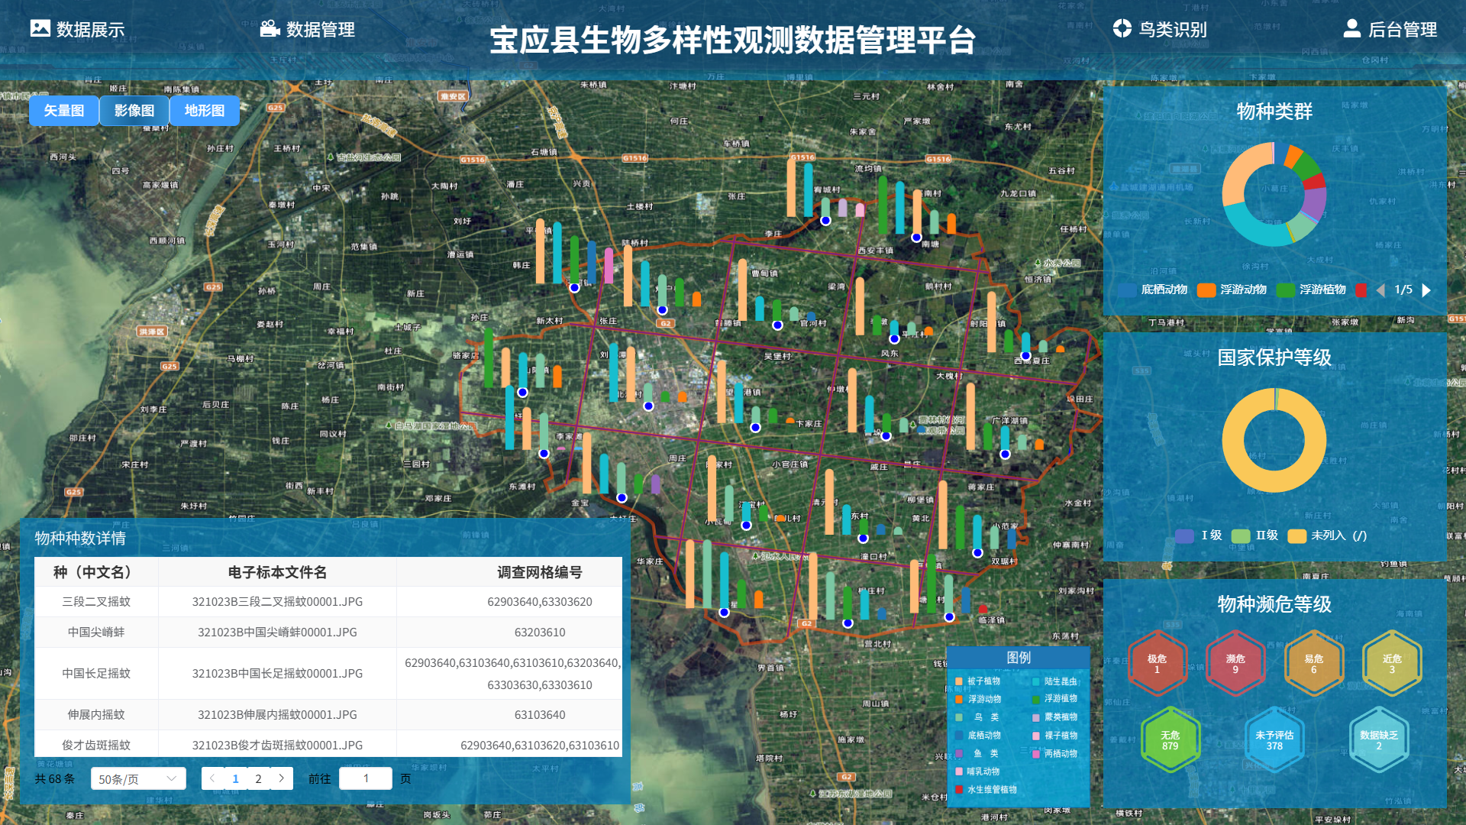Focus the 前往 page number input
This screenshot has height=825, width=1466.
point(366,778)
